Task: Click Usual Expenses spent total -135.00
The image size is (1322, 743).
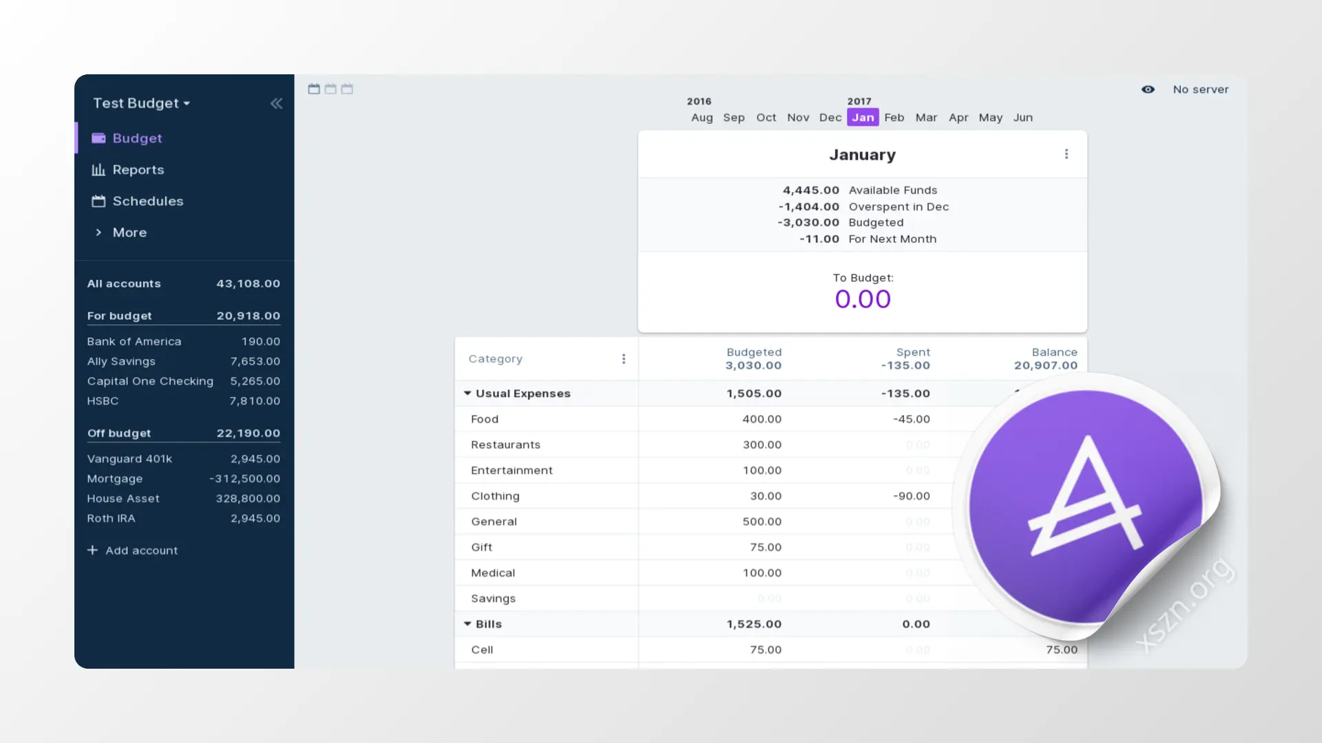Action: (x=905, y=394)
